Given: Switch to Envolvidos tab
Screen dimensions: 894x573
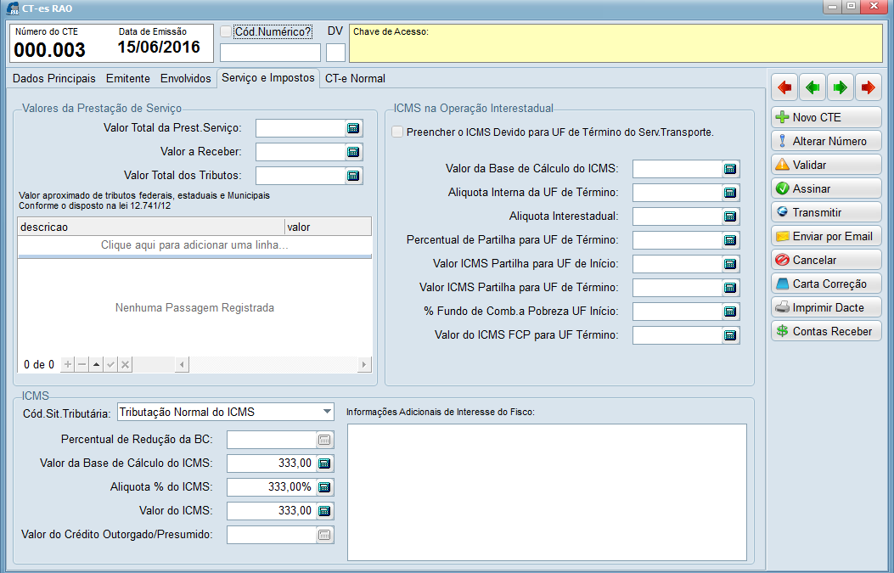Looking at the screenshot, I should (x=186, y=79).
